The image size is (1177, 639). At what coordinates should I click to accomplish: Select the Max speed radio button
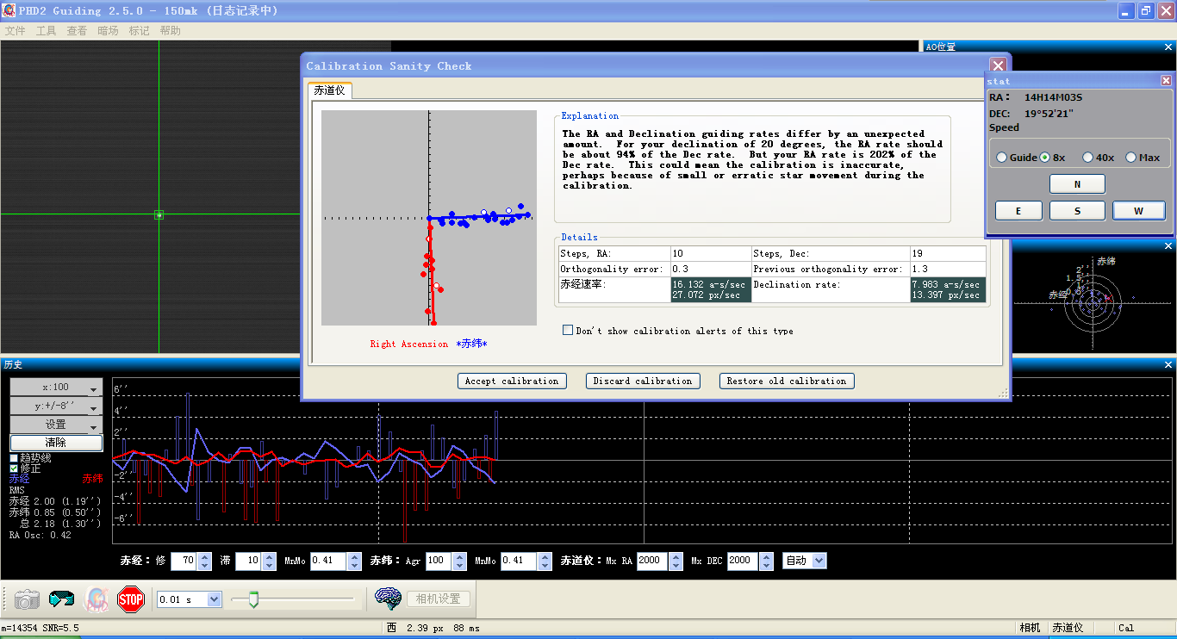coord(1130,158)
